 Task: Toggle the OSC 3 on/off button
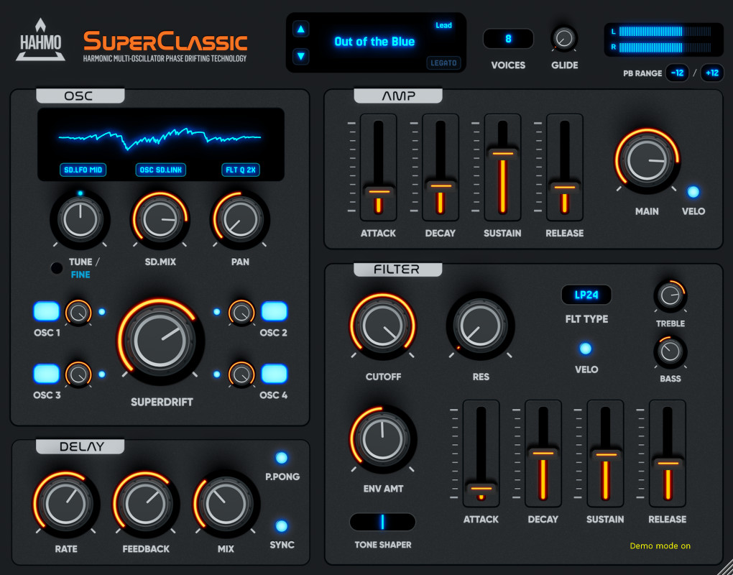(x=46, y=374)
